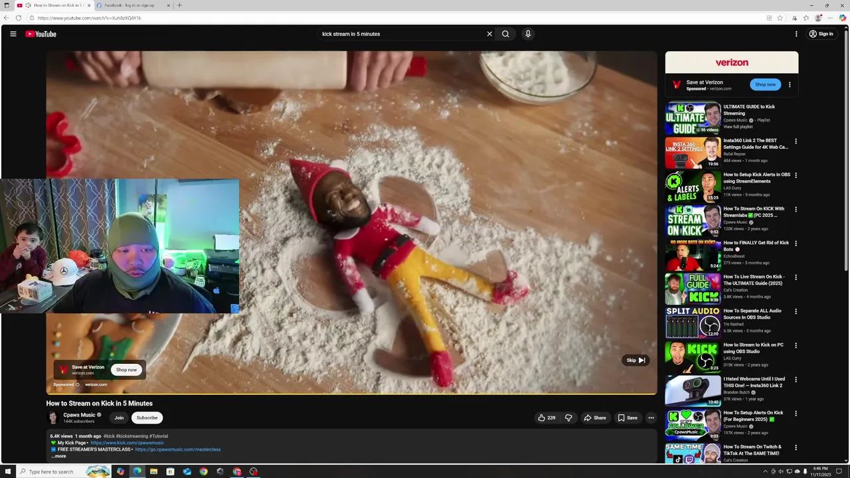Open the ULTIMATE GUIDE to Kick Streaming playlist thumbnail
This screenshot has width=850, height=478.
click(693, 118)
